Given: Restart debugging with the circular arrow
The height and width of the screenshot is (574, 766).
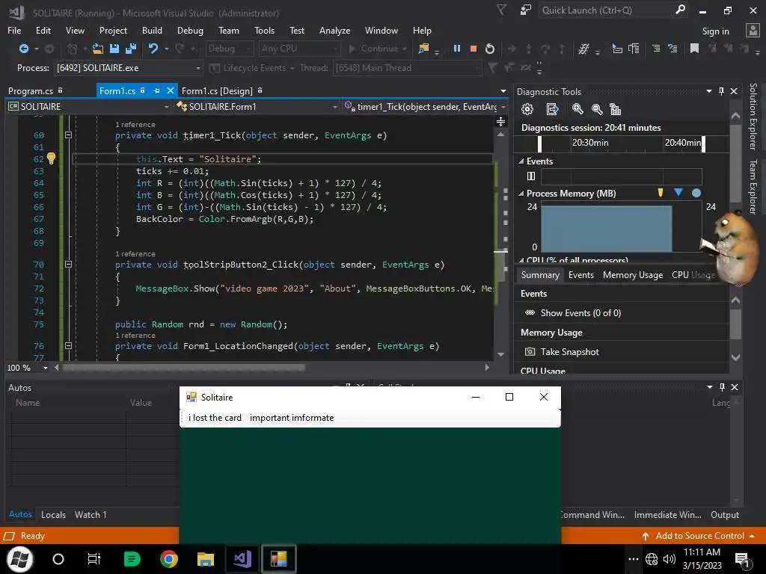Looking at the screenshot, I should pos(490,49).
